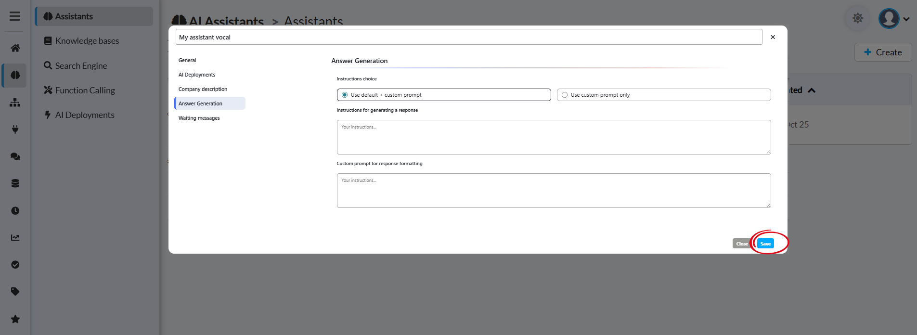Focus Instructions for generating a response textarea
Image resolution: width=917 pixels, height=335 pixels.
[554, 137]
